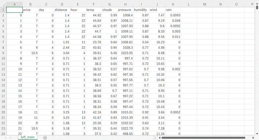Select column H header
The width and height of the screenshot is (259, 140).
click(126, 4)
